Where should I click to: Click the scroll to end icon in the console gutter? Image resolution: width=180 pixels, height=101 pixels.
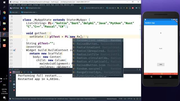(x=14, y=84)
